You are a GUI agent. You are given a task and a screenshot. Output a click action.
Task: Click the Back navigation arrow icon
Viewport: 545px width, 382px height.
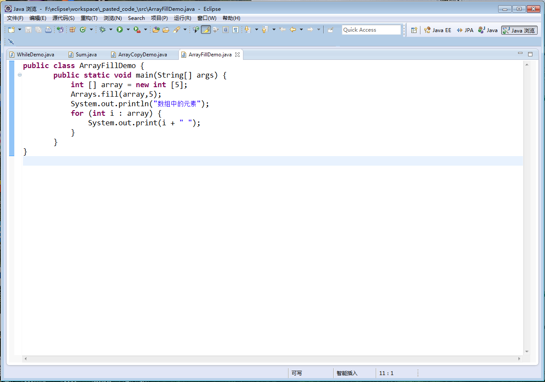(x=293, y=29)
